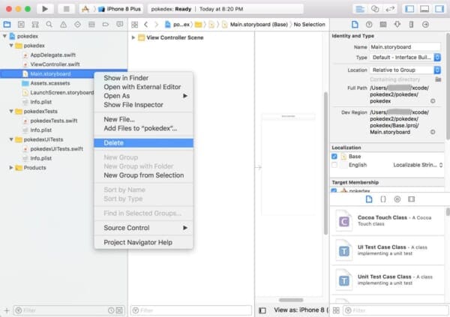This screenshot has height=317, width=450.
Task: Choose Delete from the context menu
Action: [x=114, y=142]
